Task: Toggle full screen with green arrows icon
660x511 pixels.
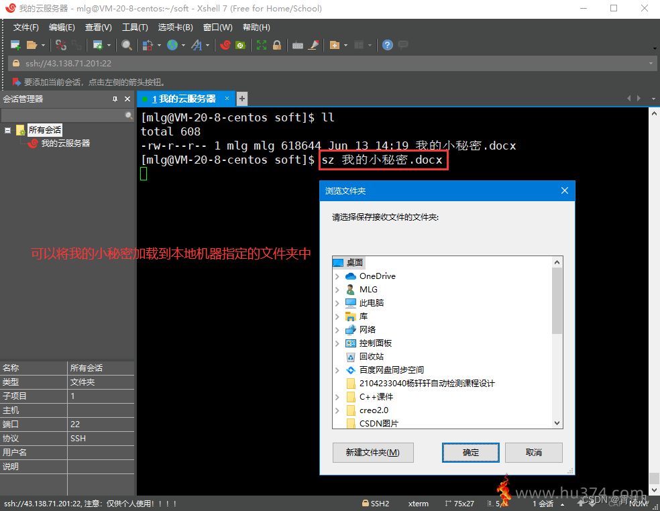Action: click(262, 45)
